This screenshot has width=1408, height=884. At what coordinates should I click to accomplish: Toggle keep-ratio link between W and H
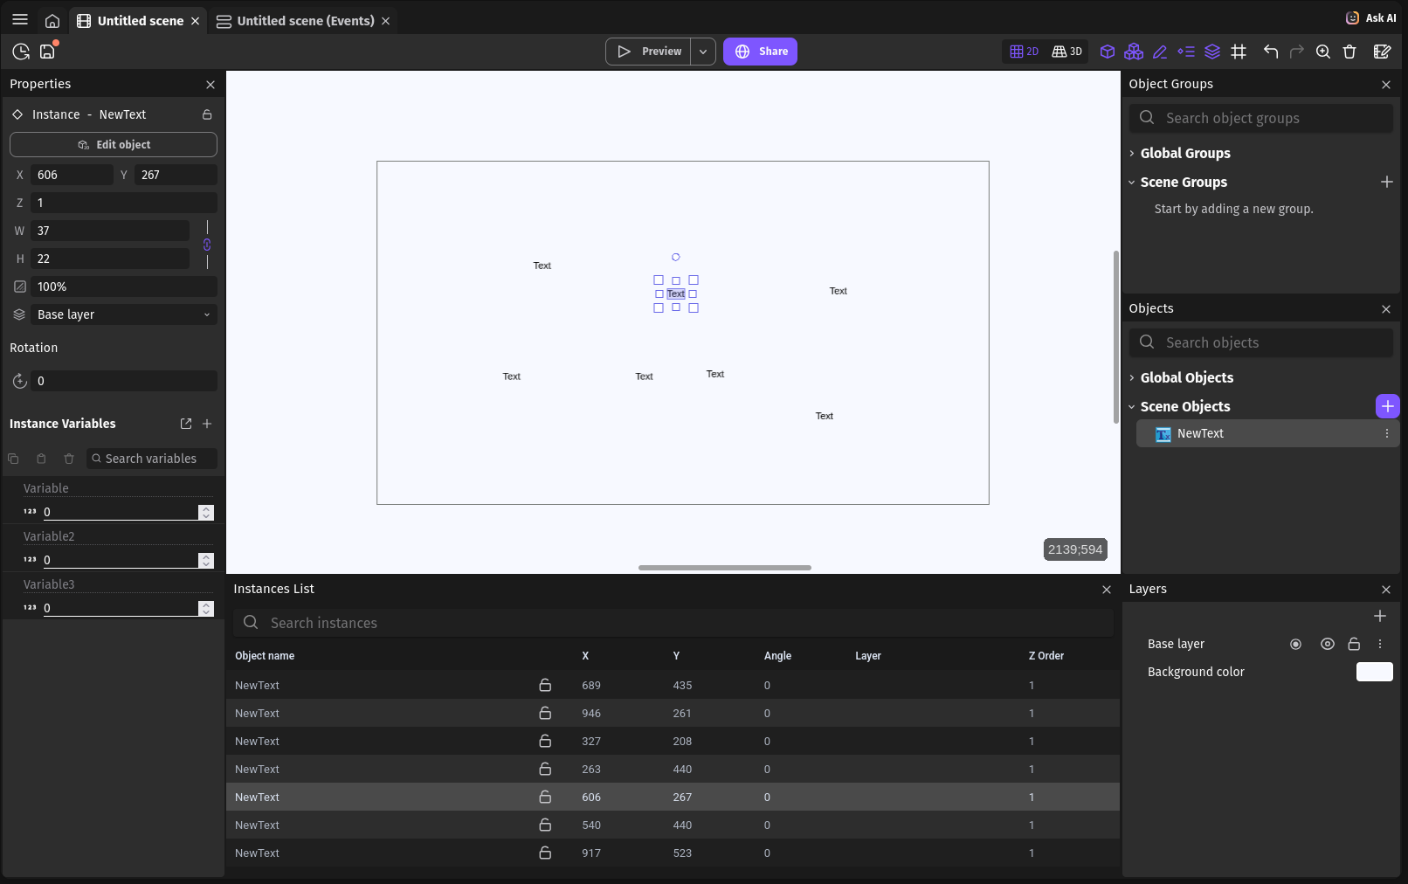[207, 245]
